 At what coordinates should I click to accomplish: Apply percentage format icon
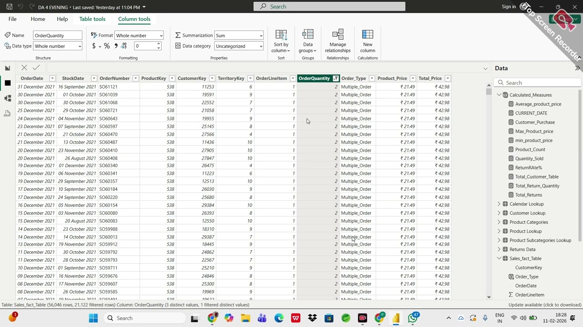coord(107,46)
